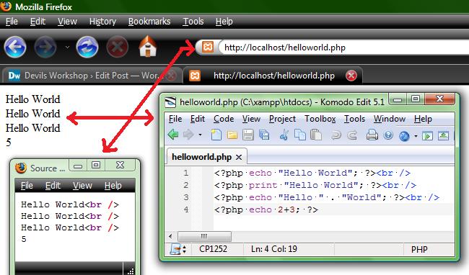Select the localhost/helloworld.php browser tab
This screenshot has width=469, height=275.
[x=273, y=76]
